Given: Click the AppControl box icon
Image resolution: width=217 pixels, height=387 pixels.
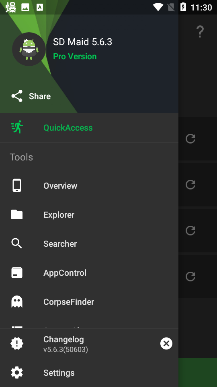Looking at the screenshot, I should point(17,273).
